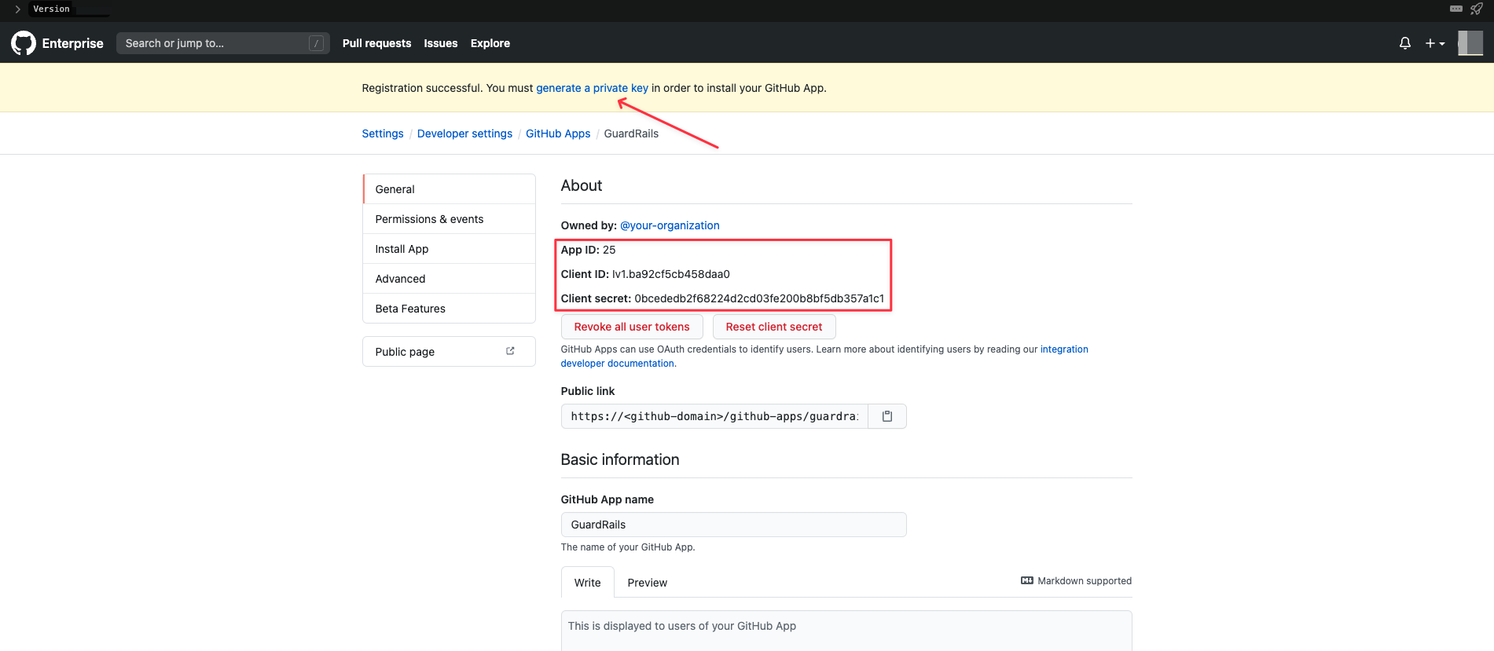Expand the plus create-new menu
The height and width of the screenshot is (651, 1494).
pos(1435,43)
